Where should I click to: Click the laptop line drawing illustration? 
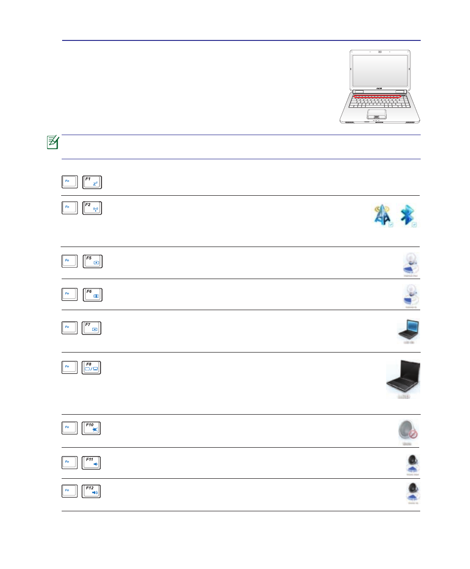point(380,87)
